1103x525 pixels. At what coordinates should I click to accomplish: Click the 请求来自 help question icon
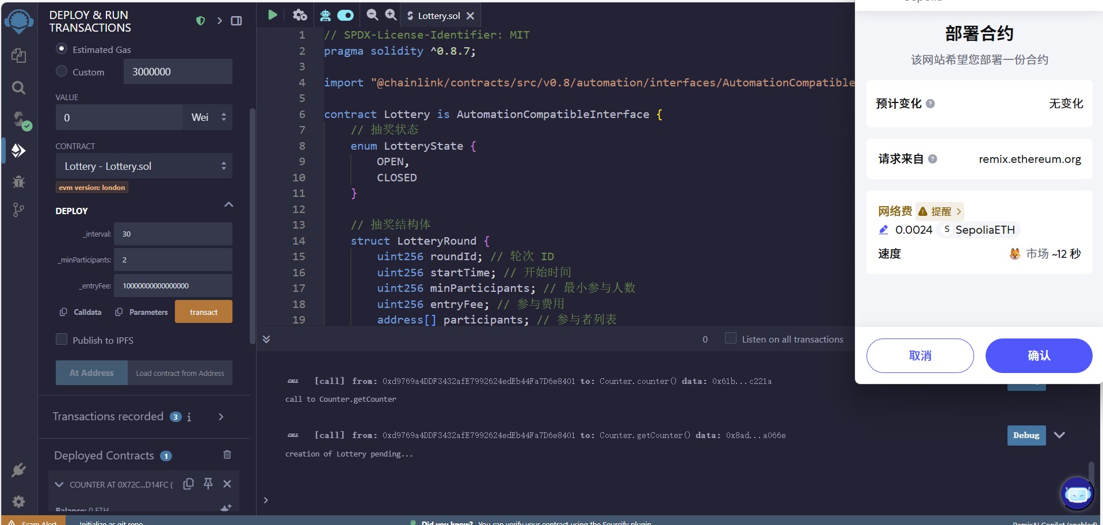pos(933,159)
